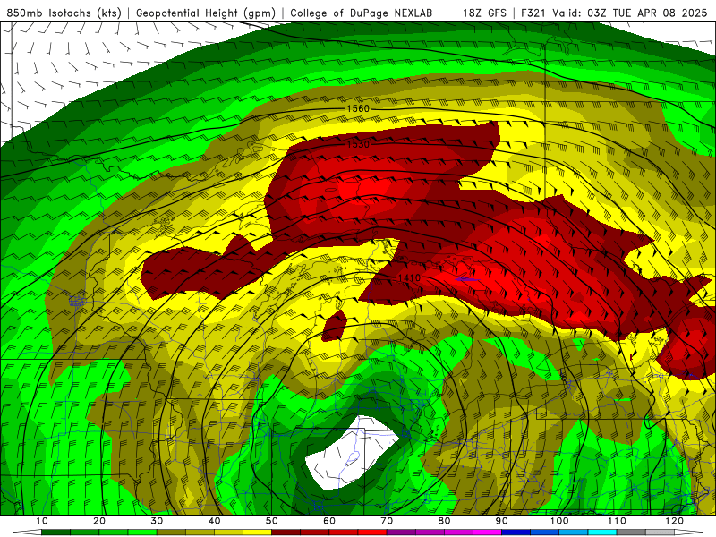716x537 pixels.
Task: Click the 1560 height contour label
Action: [358, 108]
